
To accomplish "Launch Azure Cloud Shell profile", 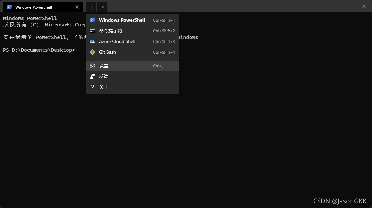I will (x=132, y=41).
